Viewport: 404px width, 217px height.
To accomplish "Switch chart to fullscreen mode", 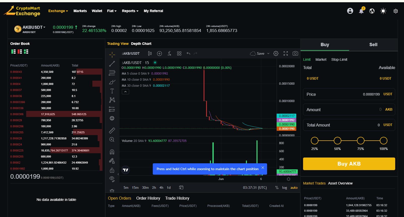I will [x=286, y=53].
